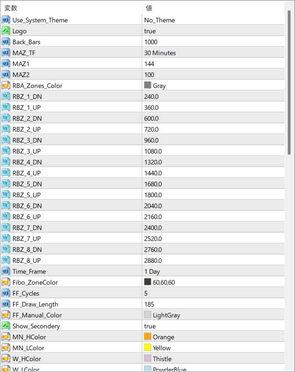Click the vertical scrollbar thumb

[289, 82]
